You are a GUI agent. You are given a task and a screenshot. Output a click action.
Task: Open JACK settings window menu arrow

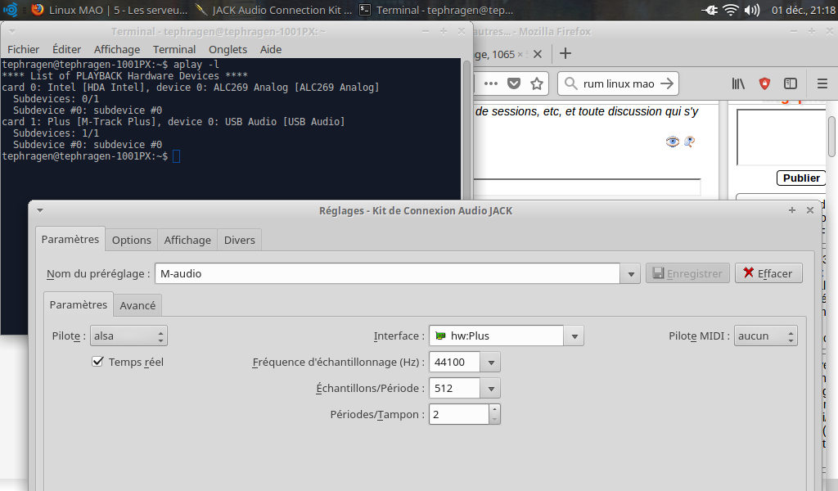[x=40, y=210]
